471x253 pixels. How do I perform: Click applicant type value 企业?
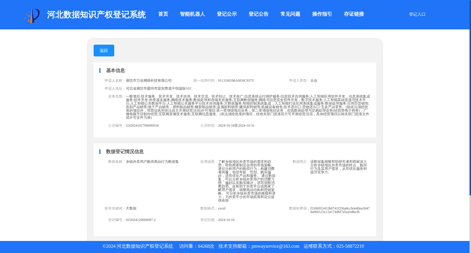tap(314, 81)
